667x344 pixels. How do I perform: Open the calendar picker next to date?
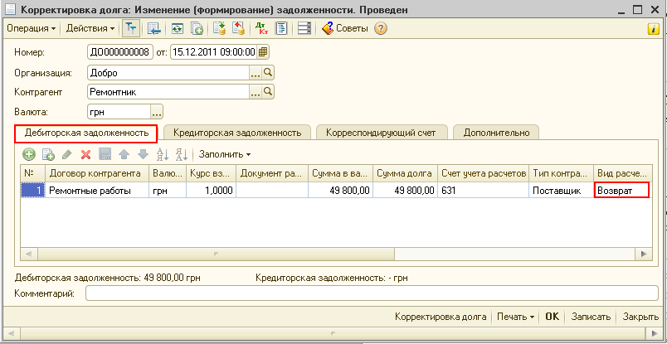coord(263,52)
